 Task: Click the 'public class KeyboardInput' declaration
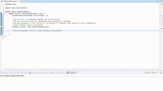click(x=18, y=12)
